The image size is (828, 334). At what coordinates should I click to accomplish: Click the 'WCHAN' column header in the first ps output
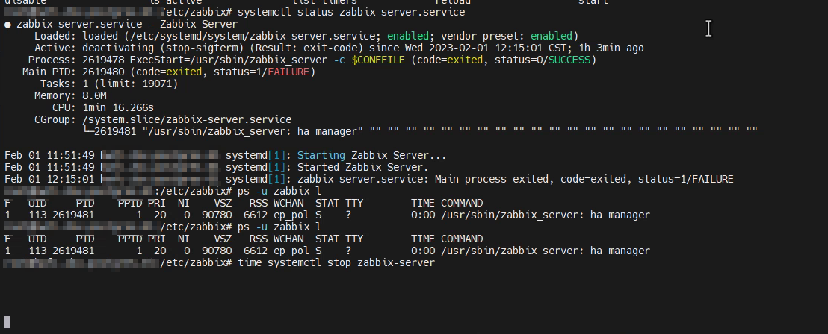tap(288, 203)
